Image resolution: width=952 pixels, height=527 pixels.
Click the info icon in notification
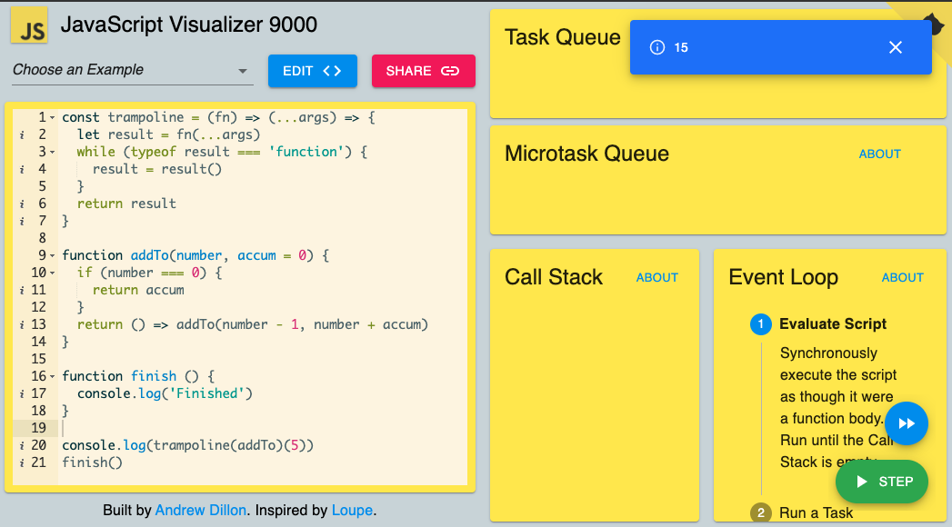[x=656, y=47]
